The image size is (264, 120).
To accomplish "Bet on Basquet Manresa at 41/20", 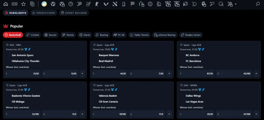I will tap(110, 74).
